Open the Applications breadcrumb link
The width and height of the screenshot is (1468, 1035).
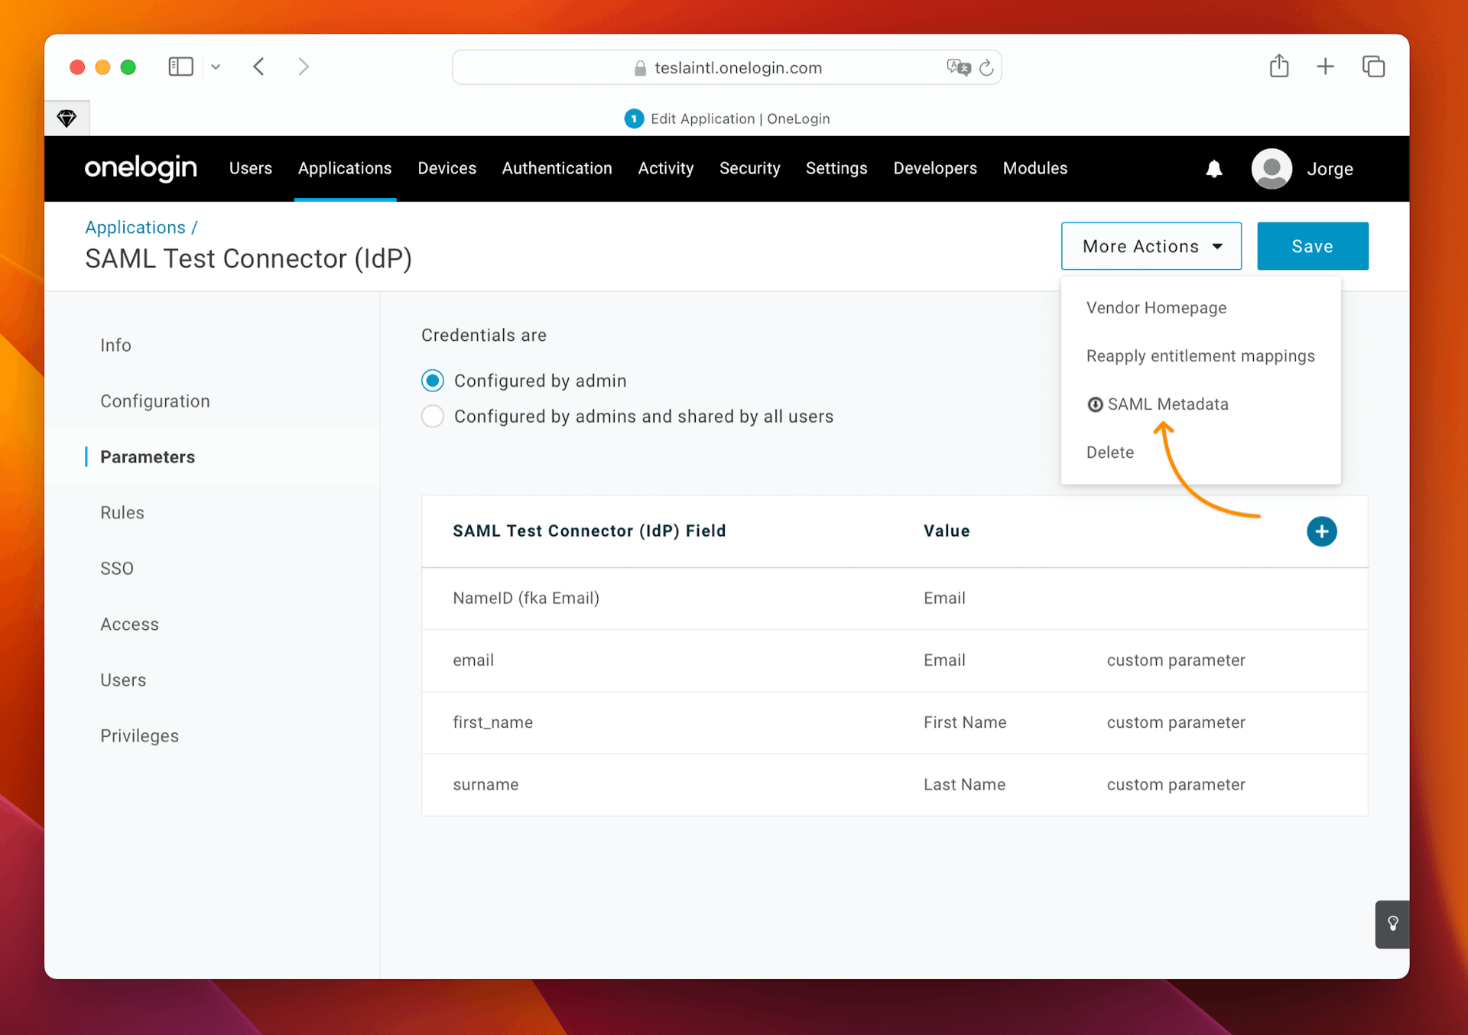(x=135, y=227)
